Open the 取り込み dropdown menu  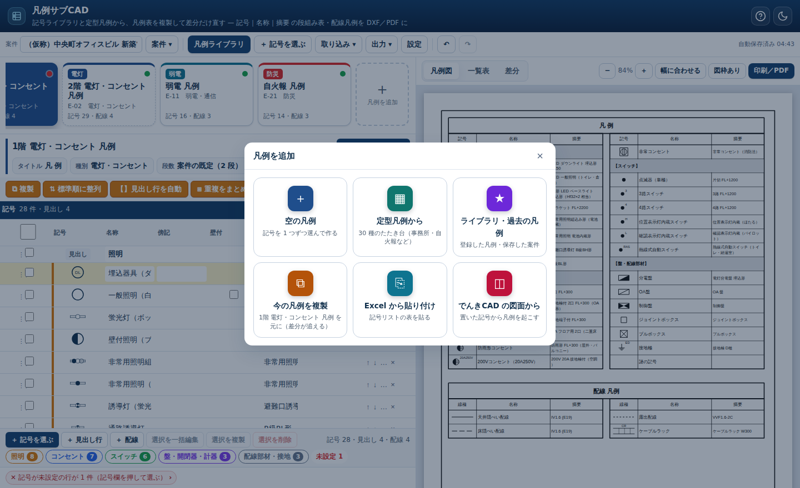click(x=338, y=44)
